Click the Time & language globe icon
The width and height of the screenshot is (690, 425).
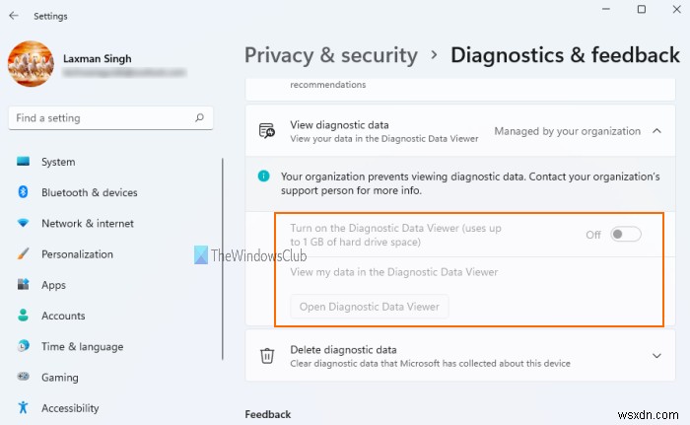pos(23,346)
